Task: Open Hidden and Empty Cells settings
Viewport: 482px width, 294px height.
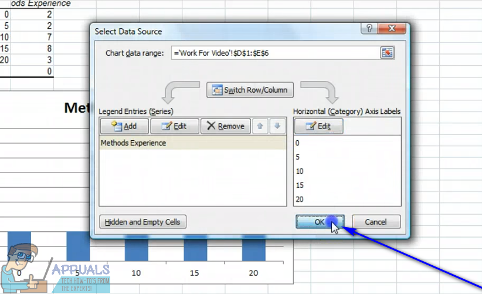Action: coord(143,222)
